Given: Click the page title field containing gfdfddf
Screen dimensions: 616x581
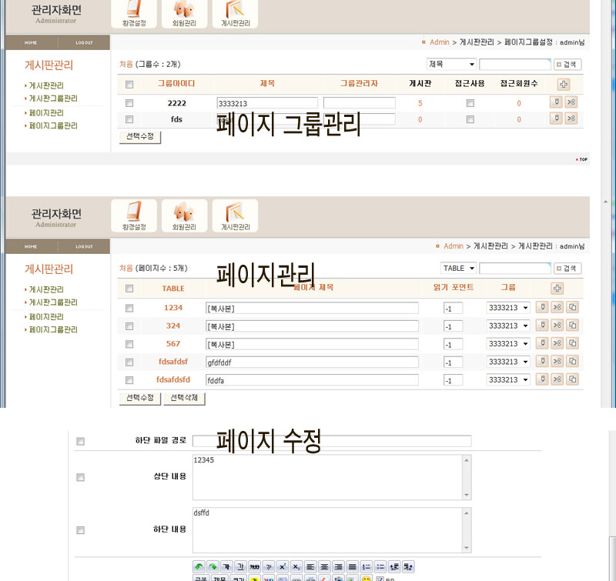Looking at the screenshot, I should [312, 362].
